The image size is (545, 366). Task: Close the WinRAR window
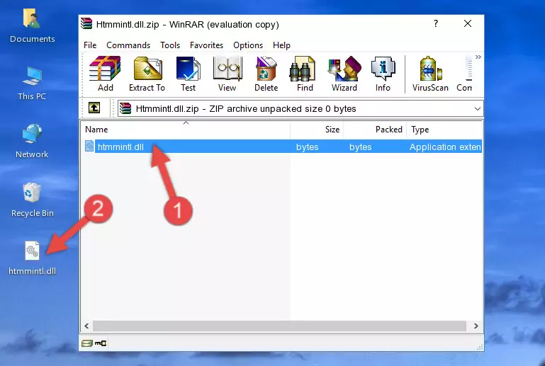468,23
